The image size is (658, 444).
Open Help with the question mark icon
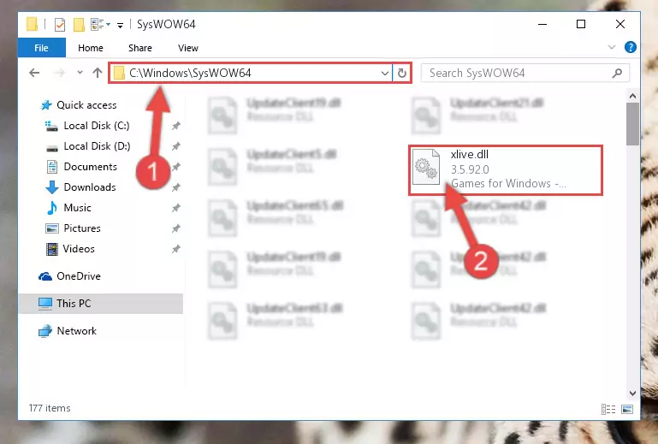tap(631, 47)
